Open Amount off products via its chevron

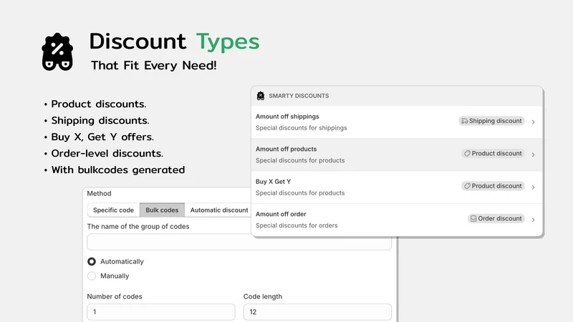tap(533, 155)
